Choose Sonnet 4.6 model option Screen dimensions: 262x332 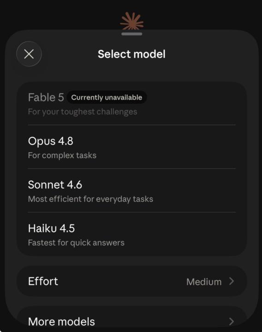click(132, 190)
